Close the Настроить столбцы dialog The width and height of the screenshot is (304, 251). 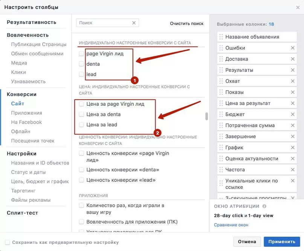click(x=298, y=8)
